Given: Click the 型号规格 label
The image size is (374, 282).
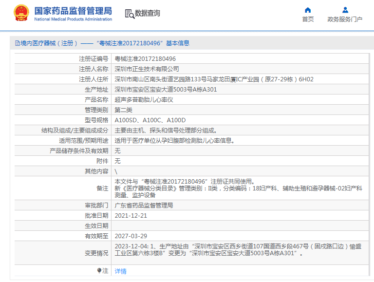Looking at the screenshot, I should pos(96,120).
